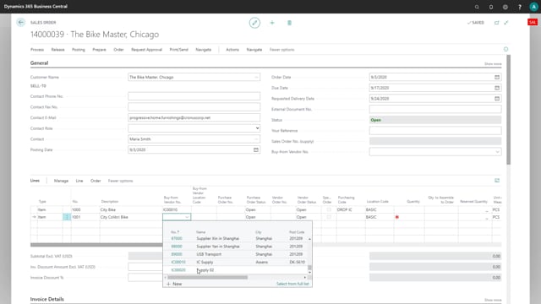Open Manage menu in Lines section
The height and width of the screenshot is (304, 541).
click(61, 181)
